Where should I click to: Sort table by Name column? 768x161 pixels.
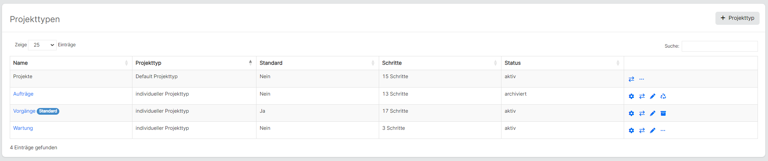click(71, 63)
